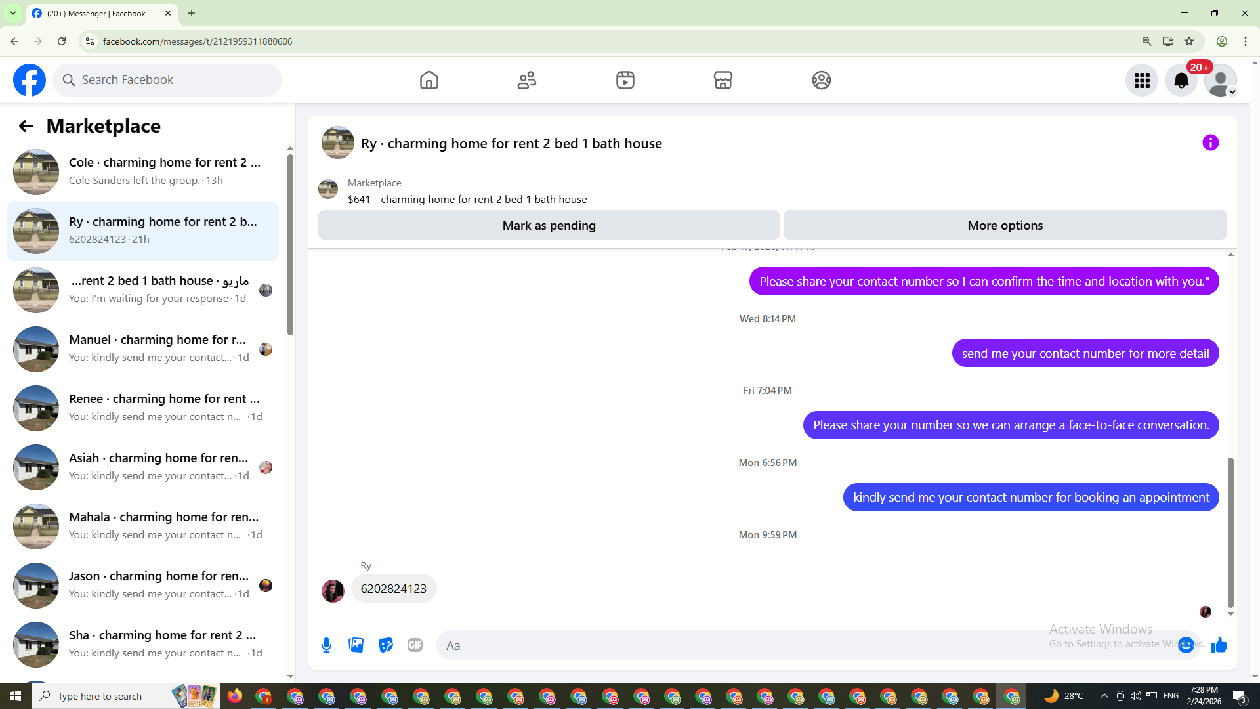
Task: Open the browser tab search dropdown
Action: point(12,13)
